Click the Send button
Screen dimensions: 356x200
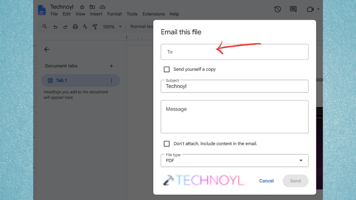pos(295,181)
